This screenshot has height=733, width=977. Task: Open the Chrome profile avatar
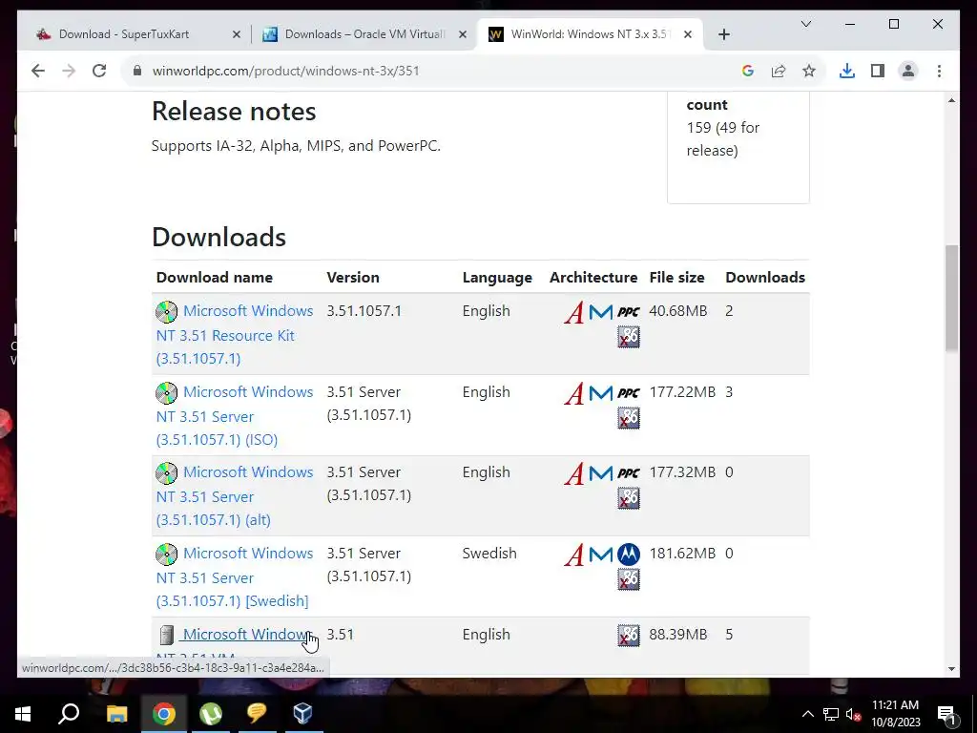point(908,71)
